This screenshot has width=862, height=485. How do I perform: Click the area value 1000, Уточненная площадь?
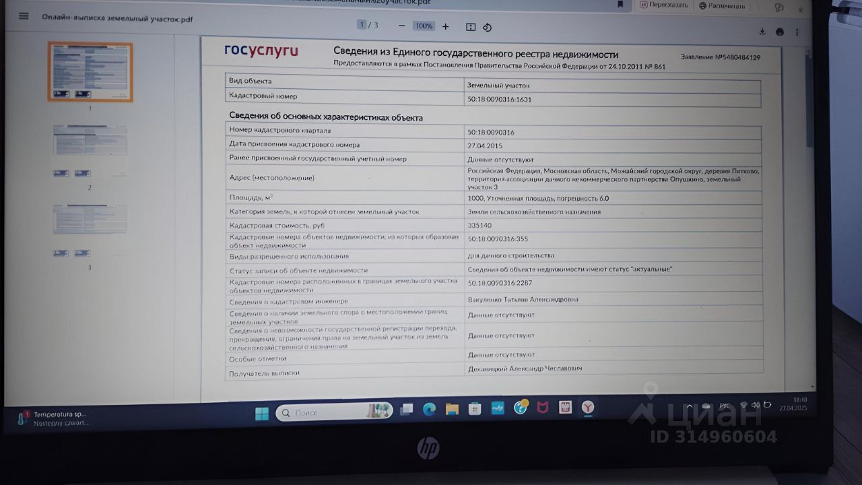tap(538, 198)
